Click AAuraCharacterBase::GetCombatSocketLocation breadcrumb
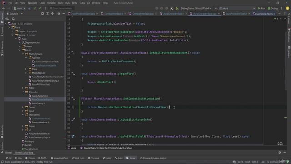Viewport: 291px width, 164px height. tap(106, 148)
